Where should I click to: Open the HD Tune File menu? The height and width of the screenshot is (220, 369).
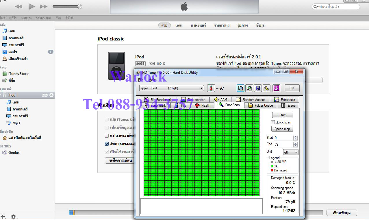[x=140, y=80]
